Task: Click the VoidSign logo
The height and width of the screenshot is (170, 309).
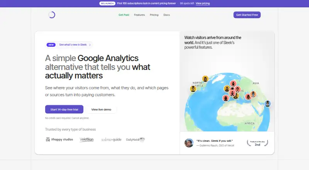Action: coord(87,139)
